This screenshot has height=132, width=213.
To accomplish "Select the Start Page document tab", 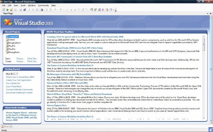I will point(8,14).
